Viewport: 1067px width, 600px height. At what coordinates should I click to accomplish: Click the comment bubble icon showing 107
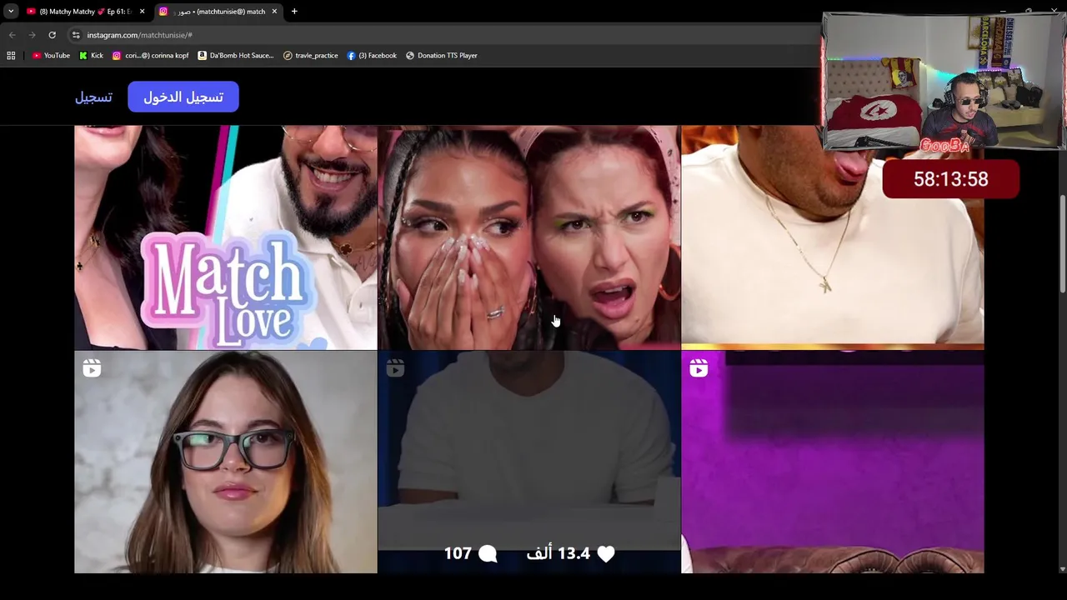tap(488, 553)
